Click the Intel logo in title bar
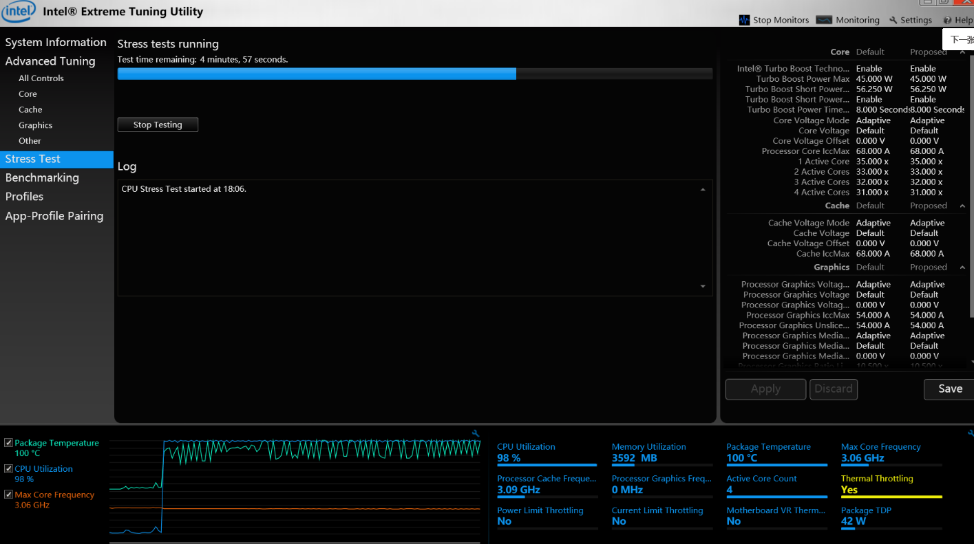 [19, 12]
